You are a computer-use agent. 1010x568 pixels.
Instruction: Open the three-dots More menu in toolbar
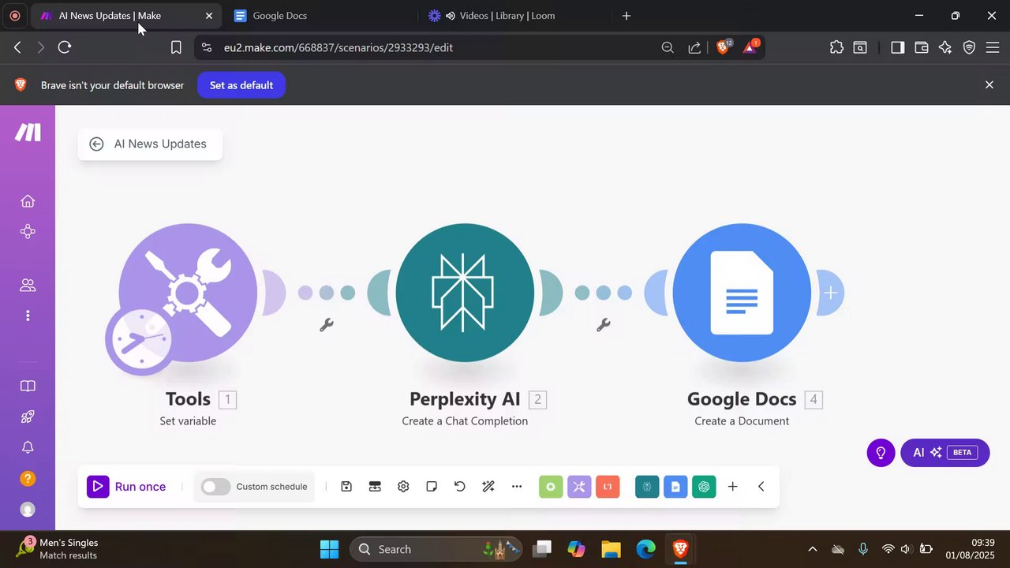coord(517,487)
